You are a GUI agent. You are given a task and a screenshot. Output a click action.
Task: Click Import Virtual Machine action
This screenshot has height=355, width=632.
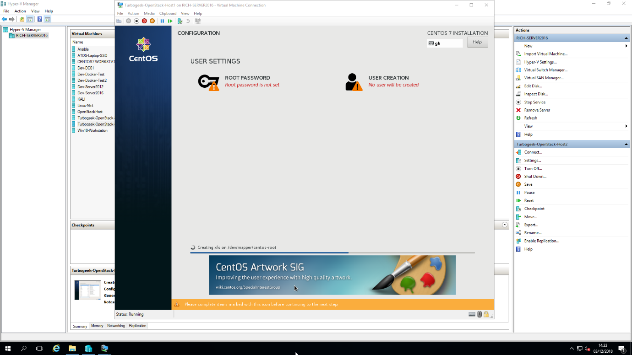[545, 54]
